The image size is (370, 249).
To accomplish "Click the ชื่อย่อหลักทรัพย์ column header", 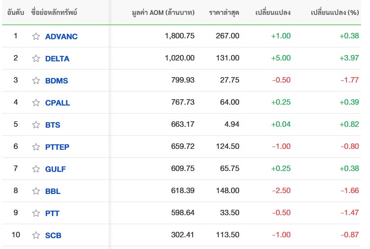I will pos(55,12).
